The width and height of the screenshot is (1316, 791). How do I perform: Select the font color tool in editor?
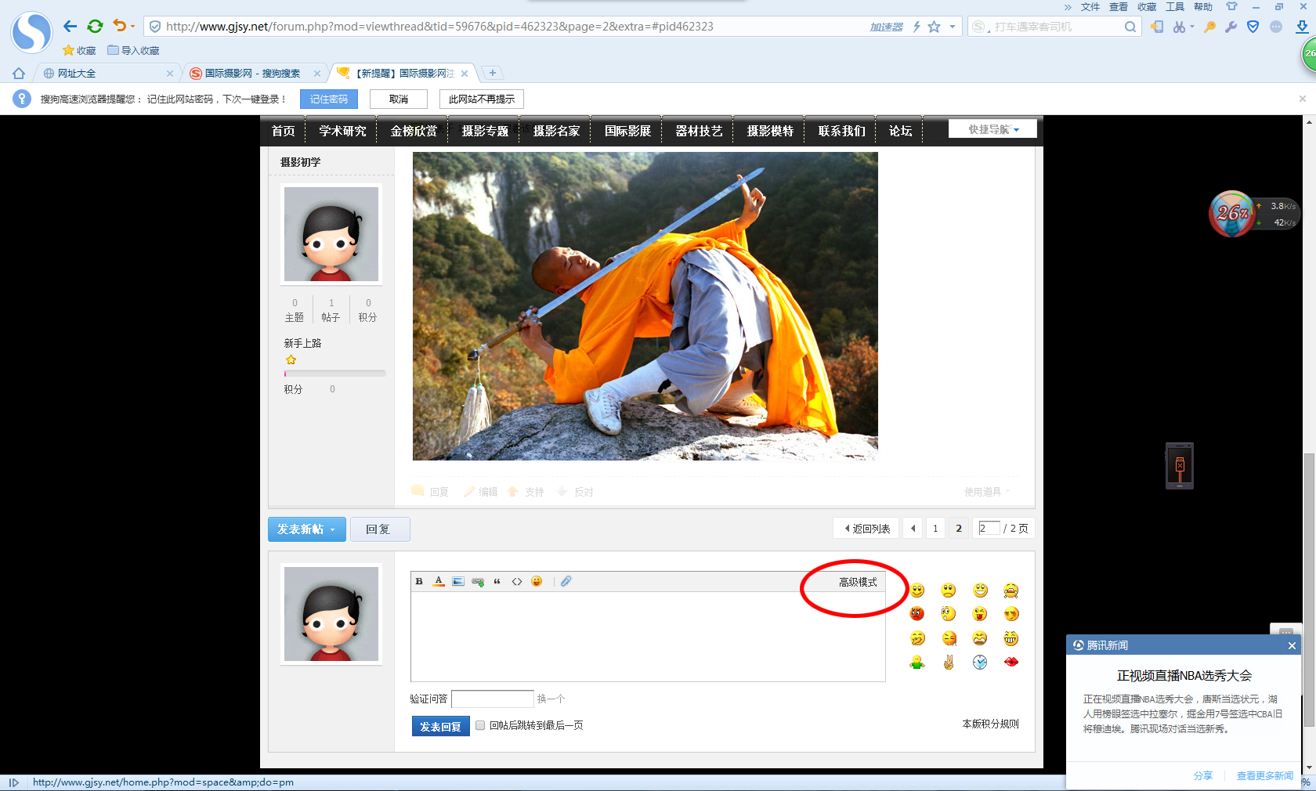pyautogui.click(x=439, y=581)
